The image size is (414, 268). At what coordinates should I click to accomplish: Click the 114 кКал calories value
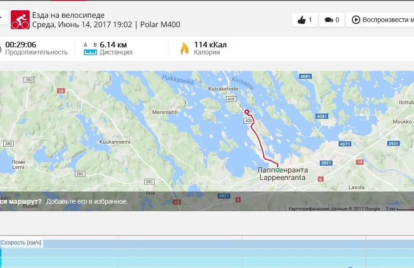pos(210,45)
